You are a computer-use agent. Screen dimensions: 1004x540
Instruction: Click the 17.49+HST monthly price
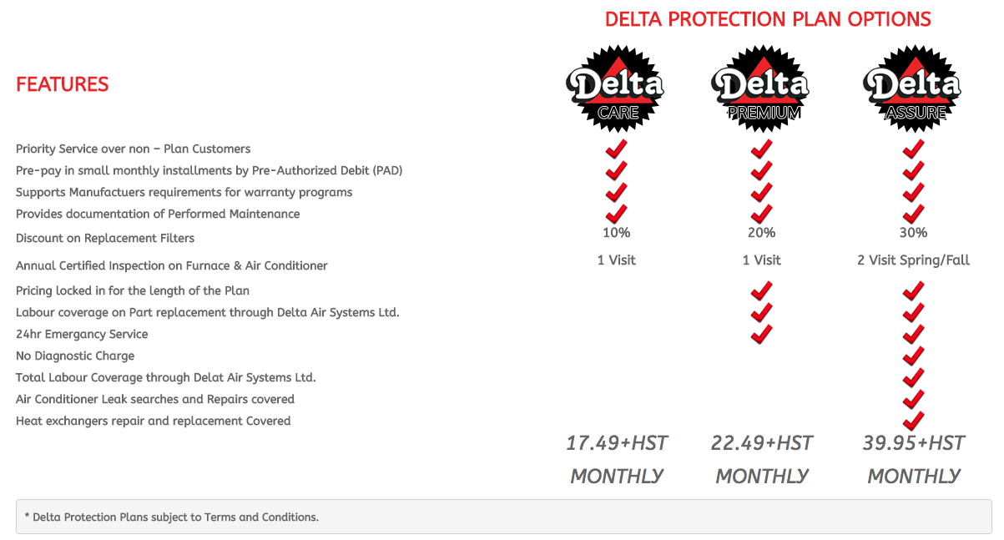(617, 459)
